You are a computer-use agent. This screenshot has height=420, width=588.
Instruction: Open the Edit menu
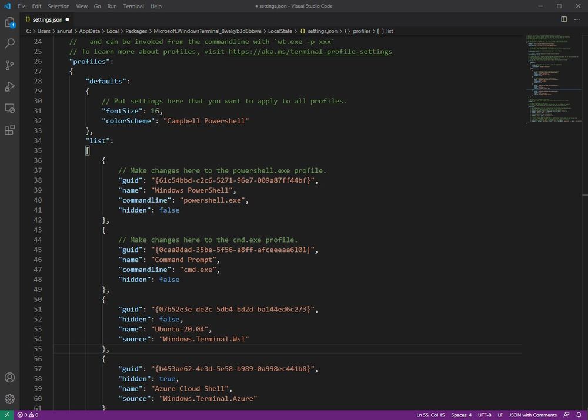tap(36, 6)
